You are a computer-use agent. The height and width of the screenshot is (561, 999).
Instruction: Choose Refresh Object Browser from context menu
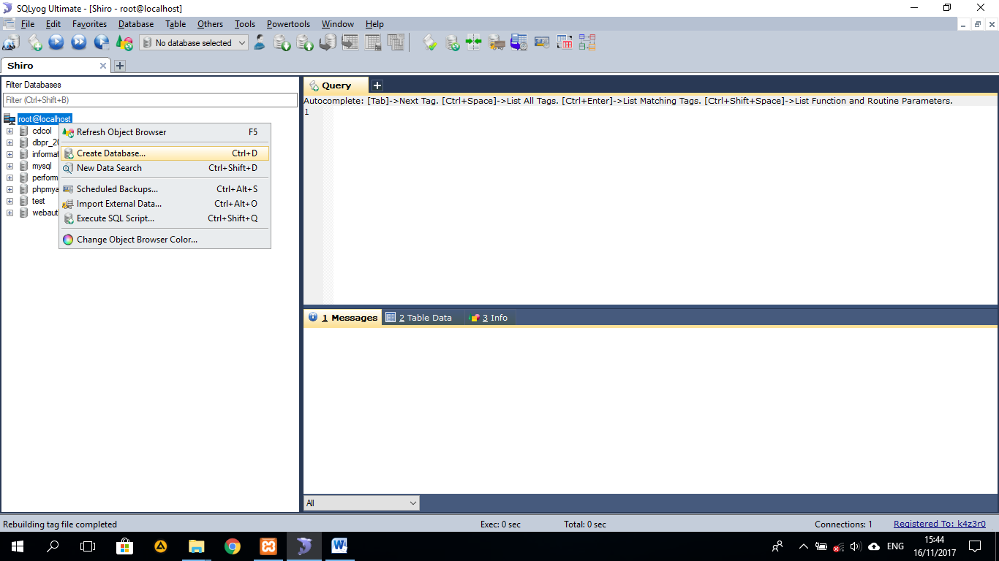click(x=165, y=132)
